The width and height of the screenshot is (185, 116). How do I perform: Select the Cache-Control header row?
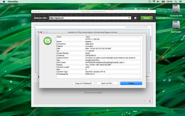(x=98, y=58)
